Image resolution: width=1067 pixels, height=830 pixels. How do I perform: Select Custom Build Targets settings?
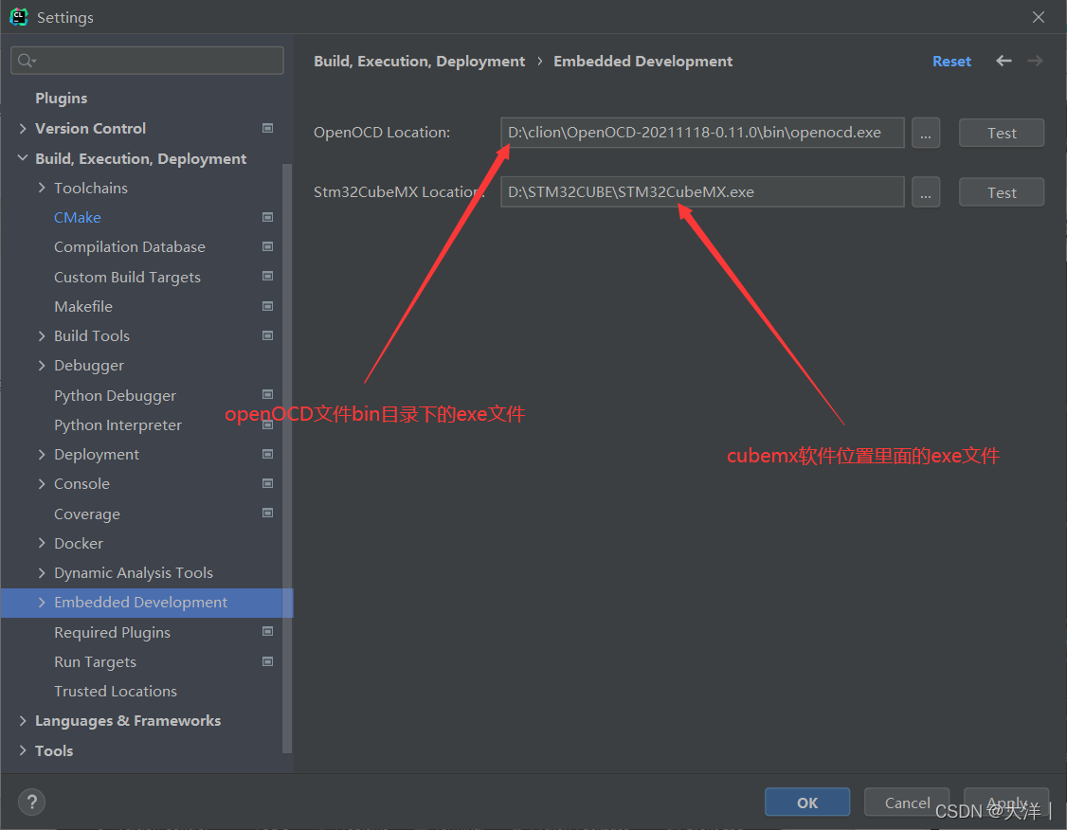pos(127,277)
